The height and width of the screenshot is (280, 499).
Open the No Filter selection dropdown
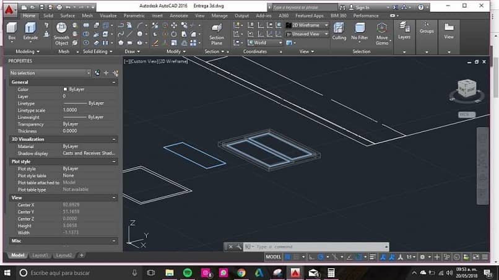pos(360,31)
